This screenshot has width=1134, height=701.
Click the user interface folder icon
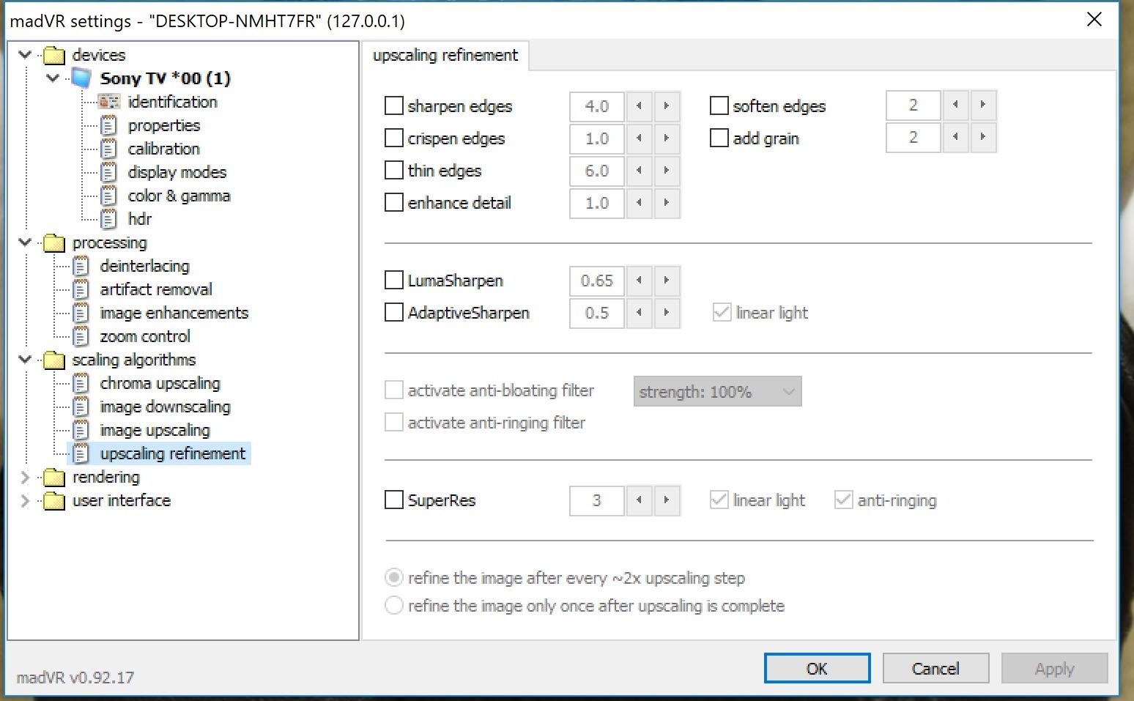coord(53,501)
